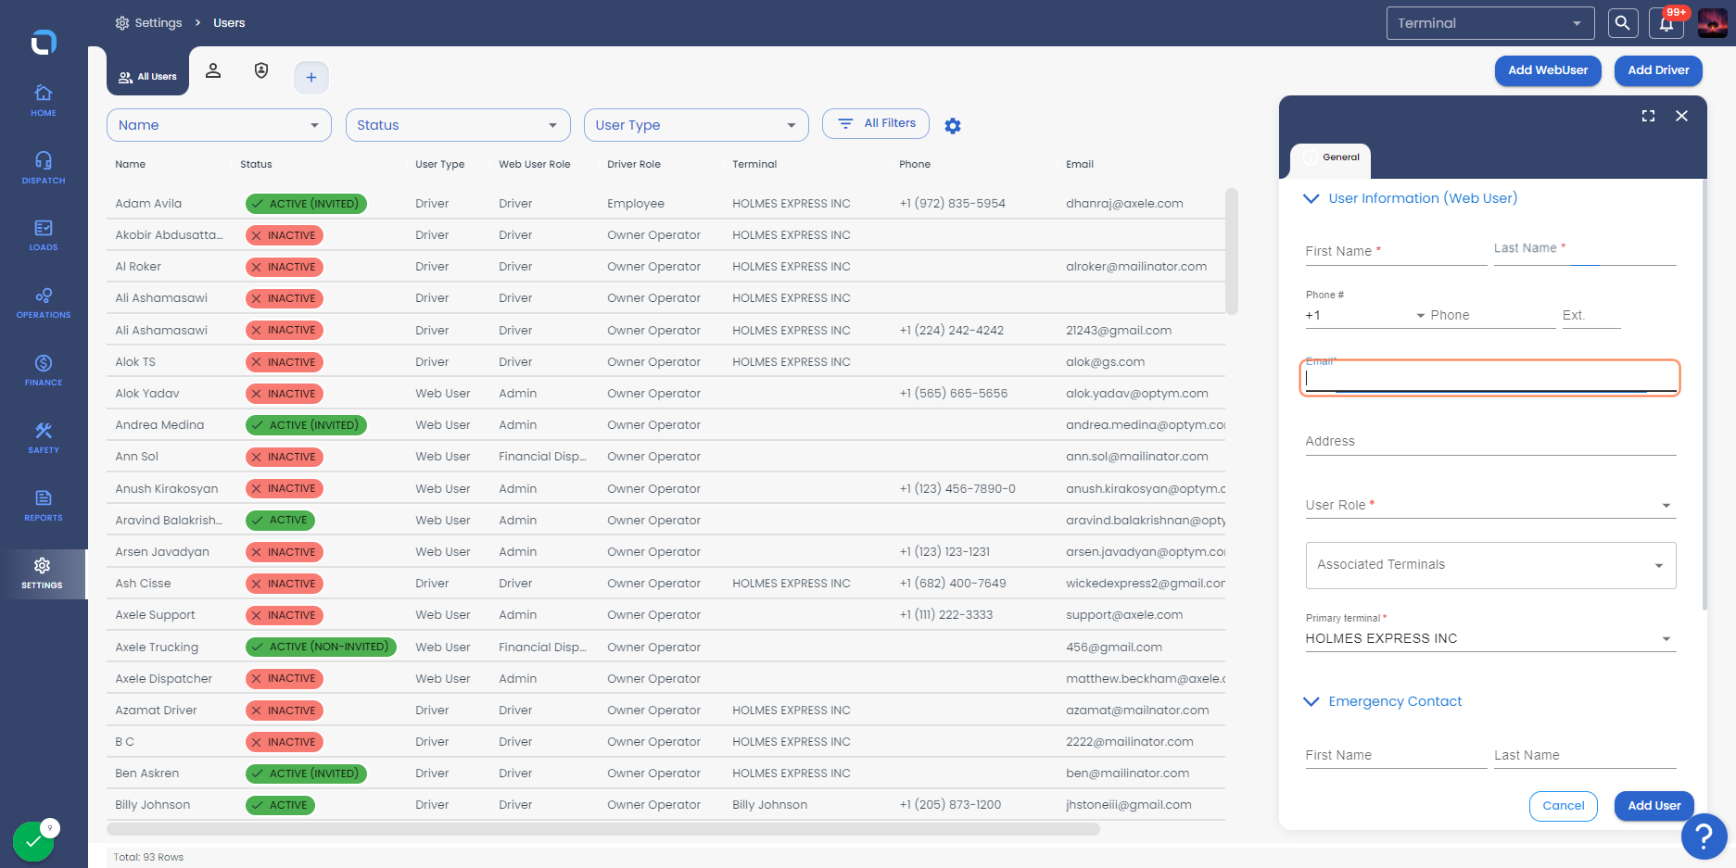This screenshot has height=868, width=1736.
Task: Go to Loads in the sidebar
Action: click(44, 235)
